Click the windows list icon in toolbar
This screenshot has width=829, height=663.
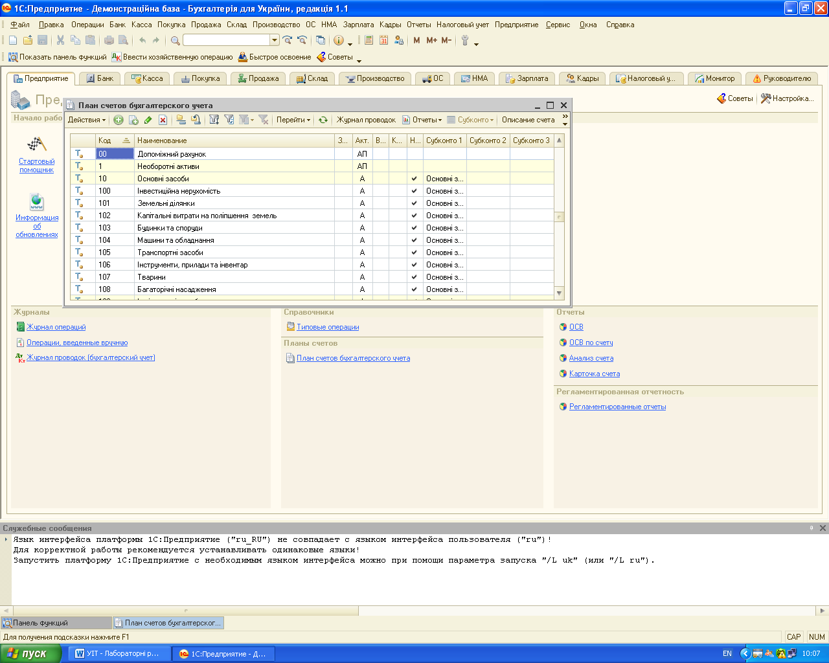(321, 40)
